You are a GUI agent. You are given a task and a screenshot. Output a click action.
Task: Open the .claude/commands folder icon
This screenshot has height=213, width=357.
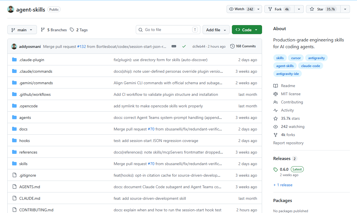coord(14,71)
